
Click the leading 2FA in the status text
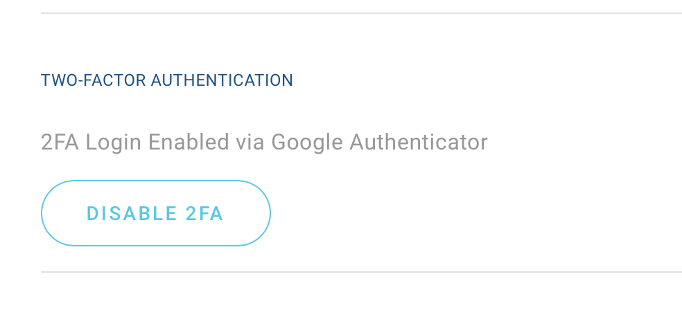(x=60, y=143)
